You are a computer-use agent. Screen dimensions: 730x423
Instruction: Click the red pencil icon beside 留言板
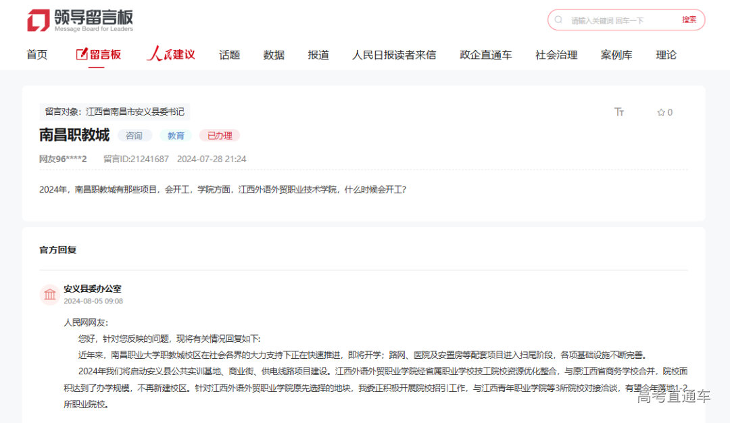click(81, 53)
